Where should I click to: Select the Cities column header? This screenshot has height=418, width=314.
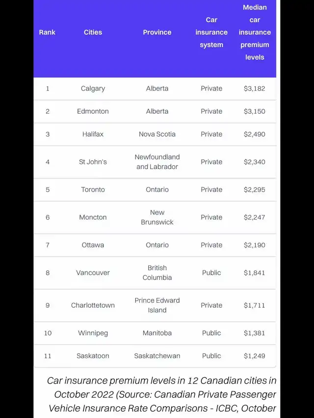[93, 32]
